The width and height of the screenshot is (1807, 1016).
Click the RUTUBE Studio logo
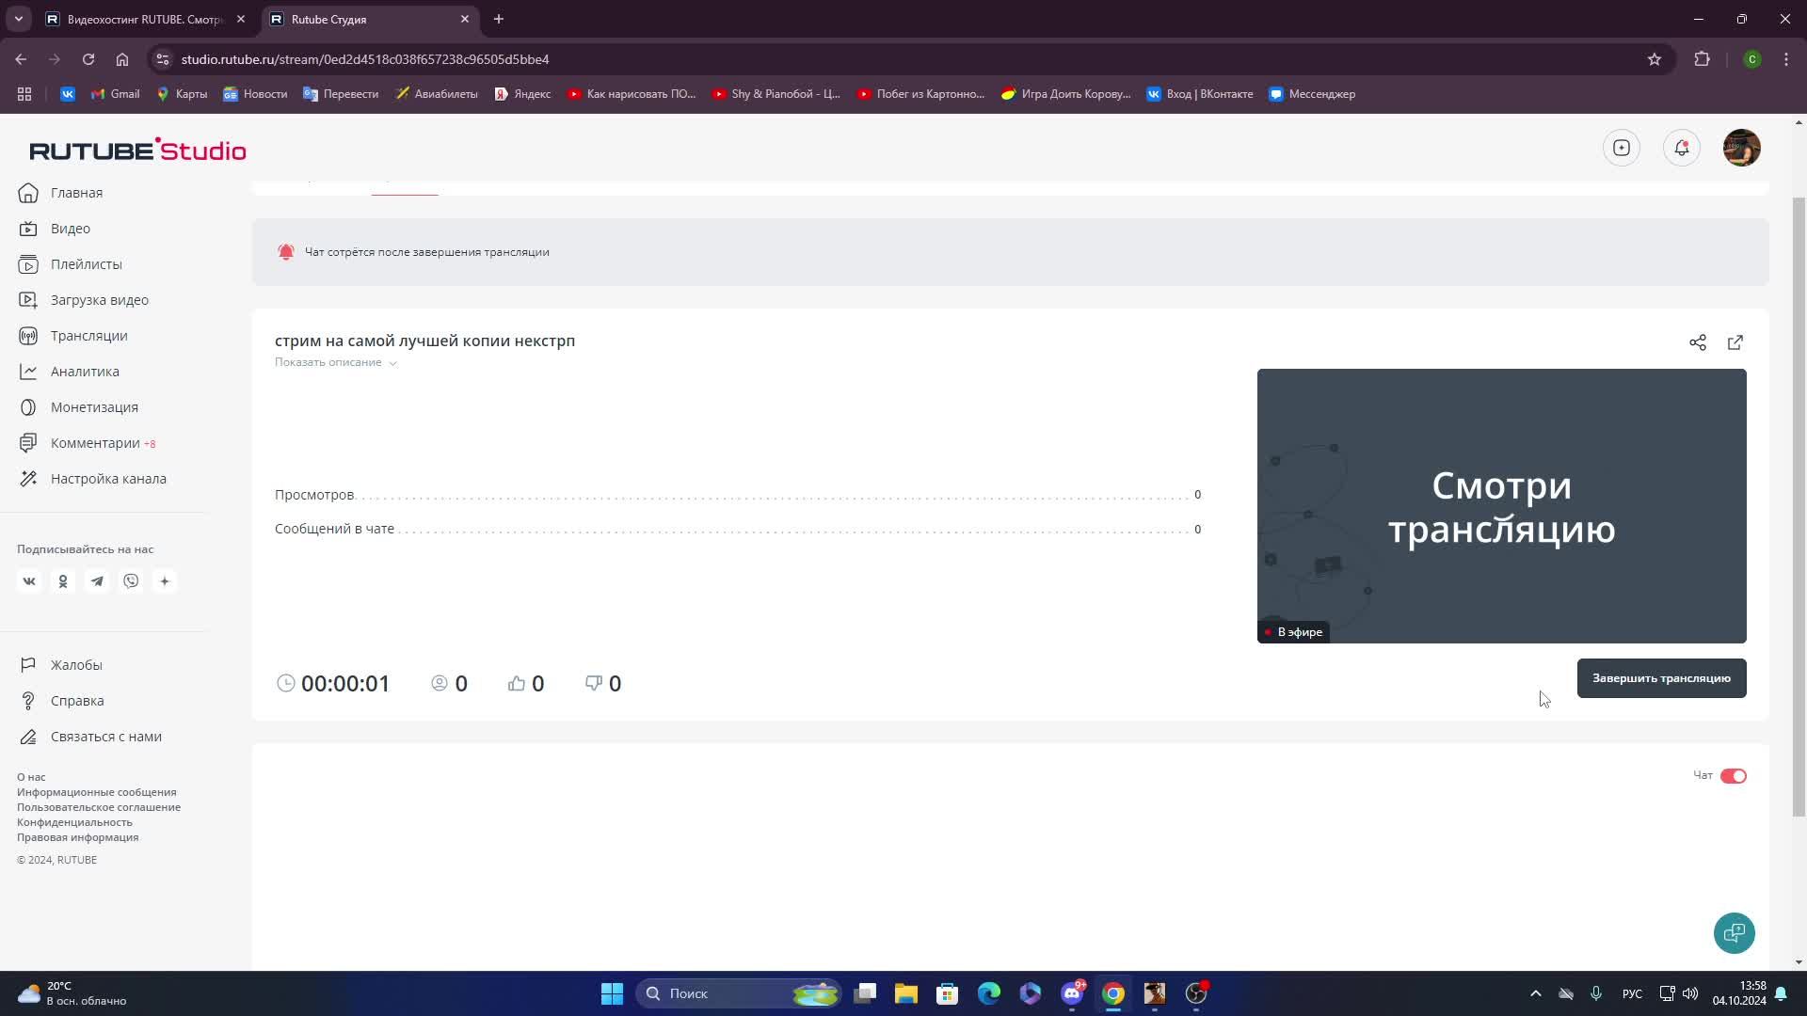(x=137, y=150)
